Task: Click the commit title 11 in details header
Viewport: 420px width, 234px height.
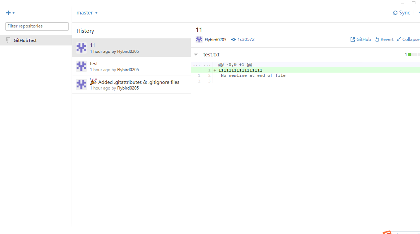Action: pyautogui.click(x=199, y=30)
